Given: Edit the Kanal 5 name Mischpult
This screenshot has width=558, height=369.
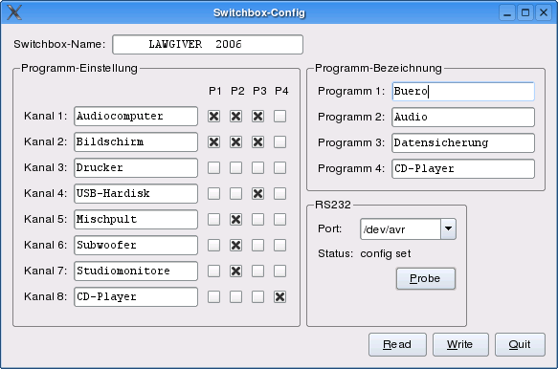Looking at the screenshot, I should [136, 219].
